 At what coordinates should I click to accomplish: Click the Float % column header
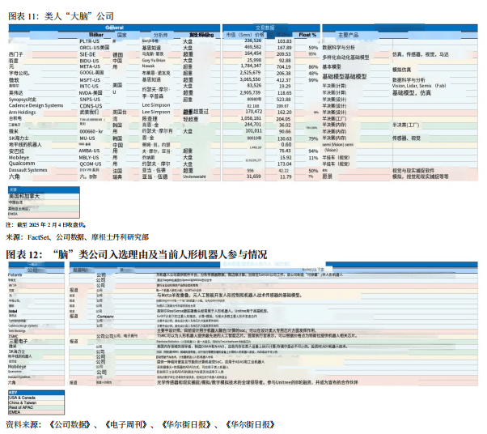[307, 35]
